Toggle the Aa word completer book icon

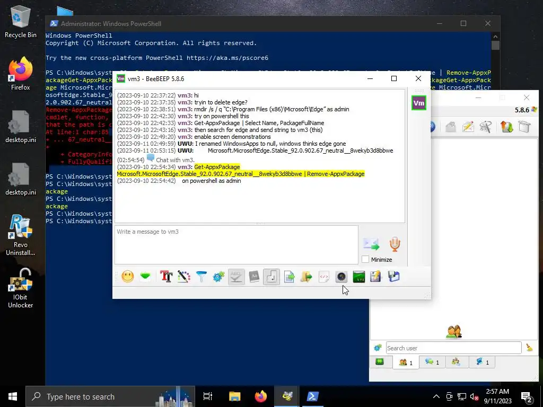click(254, 277)
